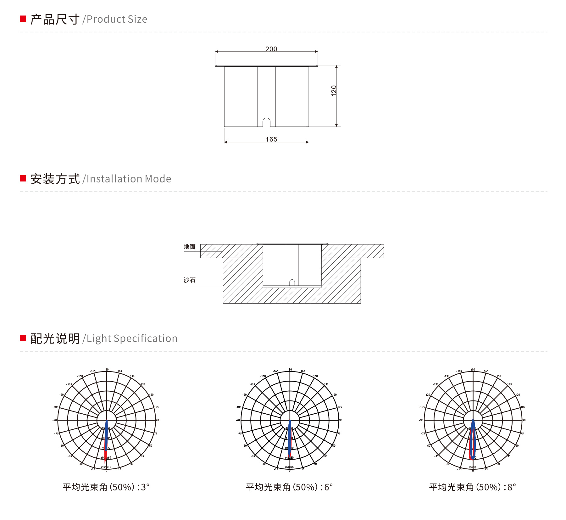Click the notch at the housing's bottom center

266,122
